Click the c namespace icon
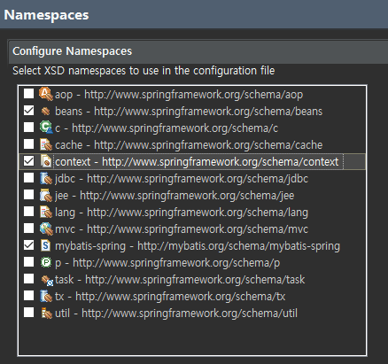 [x=46, y=128]
